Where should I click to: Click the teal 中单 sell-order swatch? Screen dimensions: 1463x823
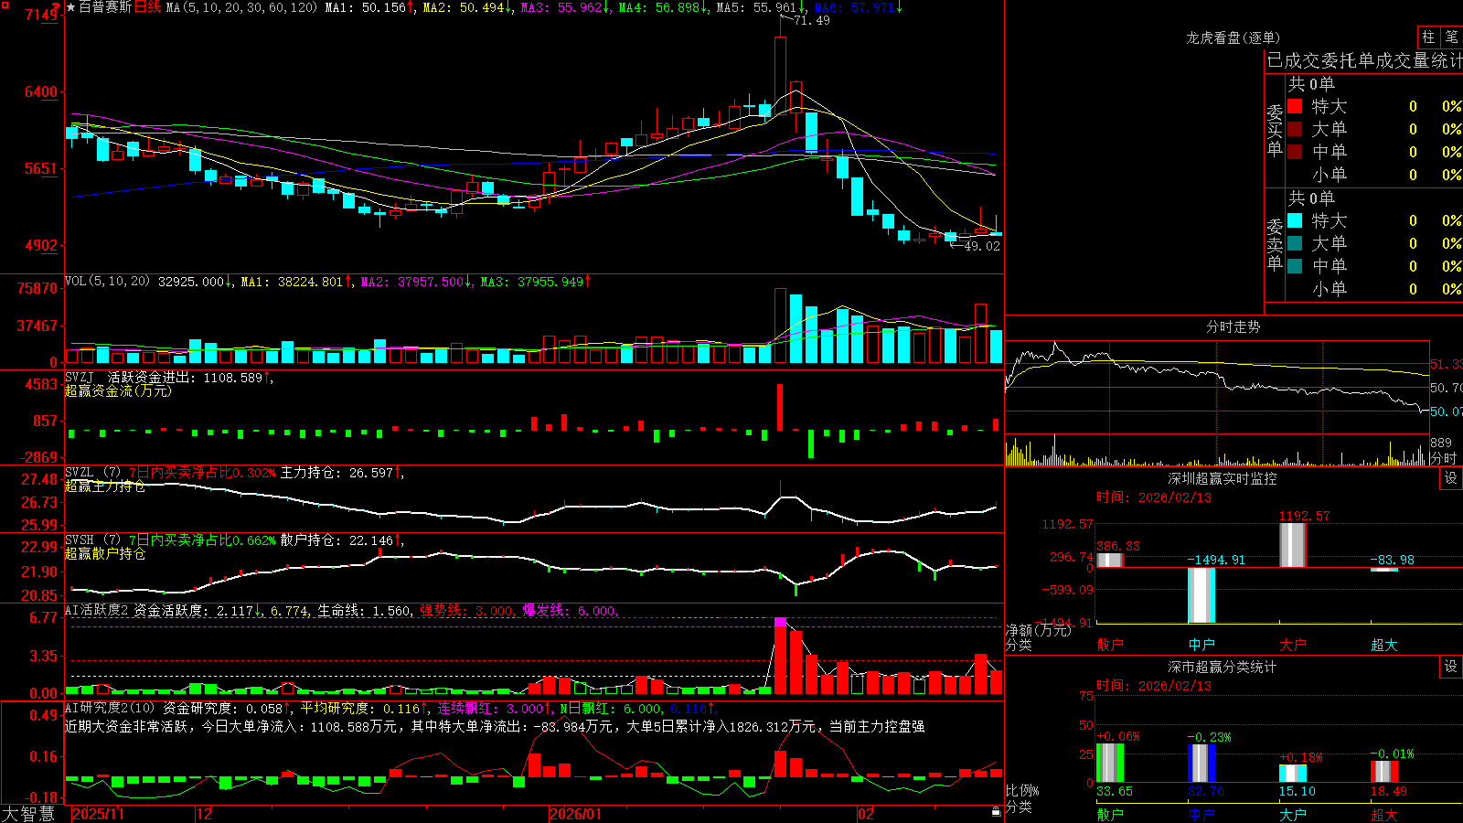[x=1295, y=266]
